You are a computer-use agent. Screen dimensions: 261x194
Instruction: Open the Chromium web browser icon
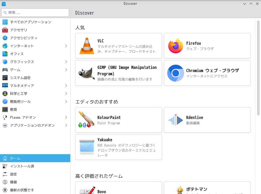[x=175, y=73]
